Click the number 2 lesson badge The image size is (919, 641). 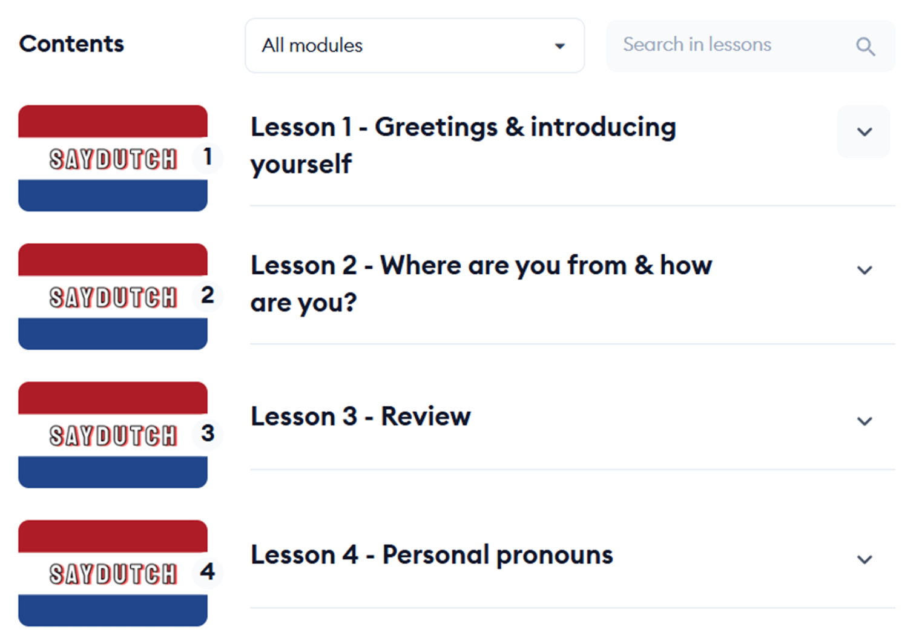[x=208, y=295]
